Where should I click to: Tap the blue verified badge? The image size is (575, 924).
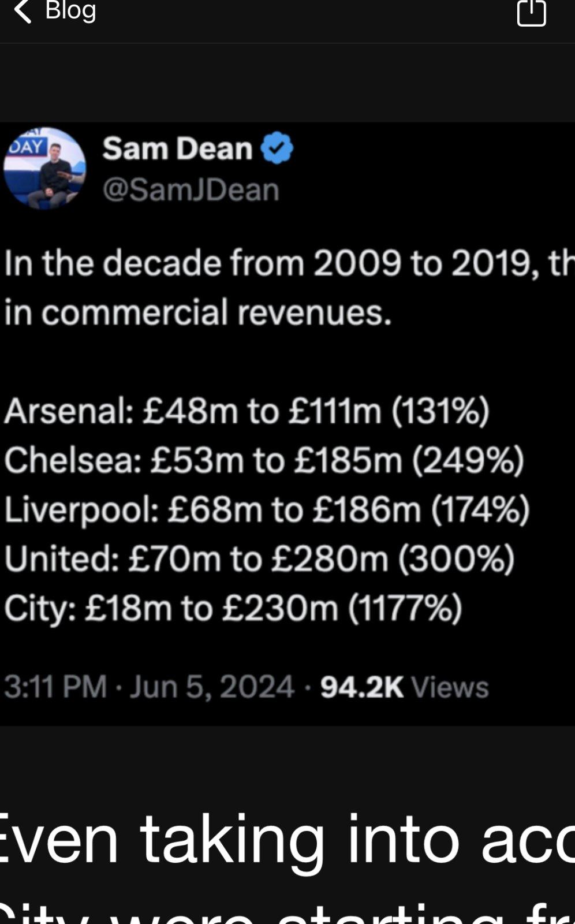pos(277,148)
